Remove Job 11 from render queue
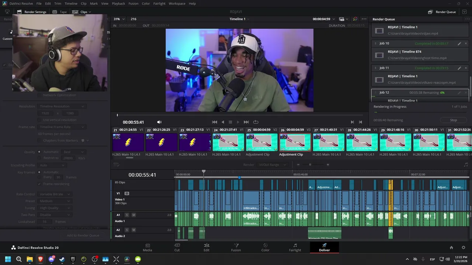 tap(466, 68)
